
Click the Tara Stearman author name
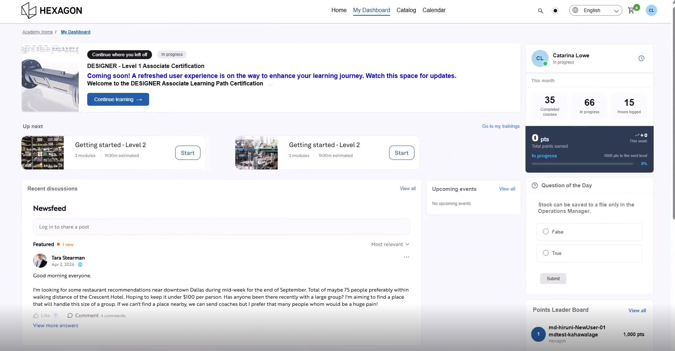click(68, 258)
